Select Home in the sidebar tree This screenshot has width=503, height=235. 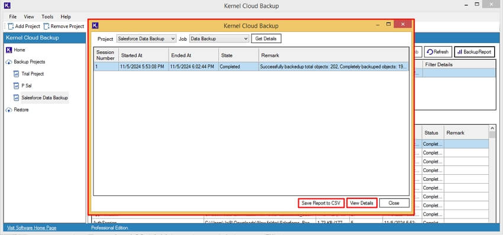click(x=20, y=50)
